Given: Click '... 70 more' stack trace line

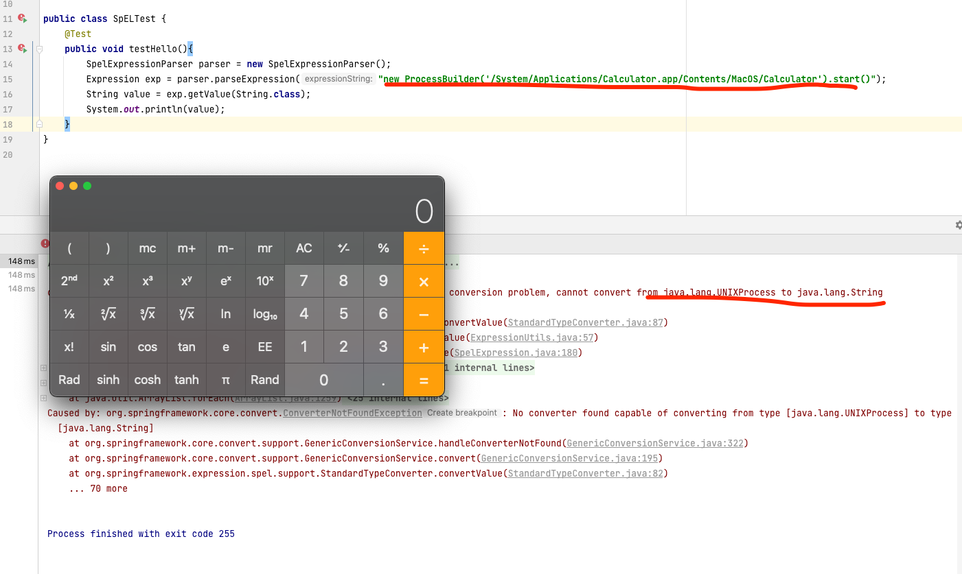Looking at the screenshot, I should pyautogui.click(x=98, y=488).
